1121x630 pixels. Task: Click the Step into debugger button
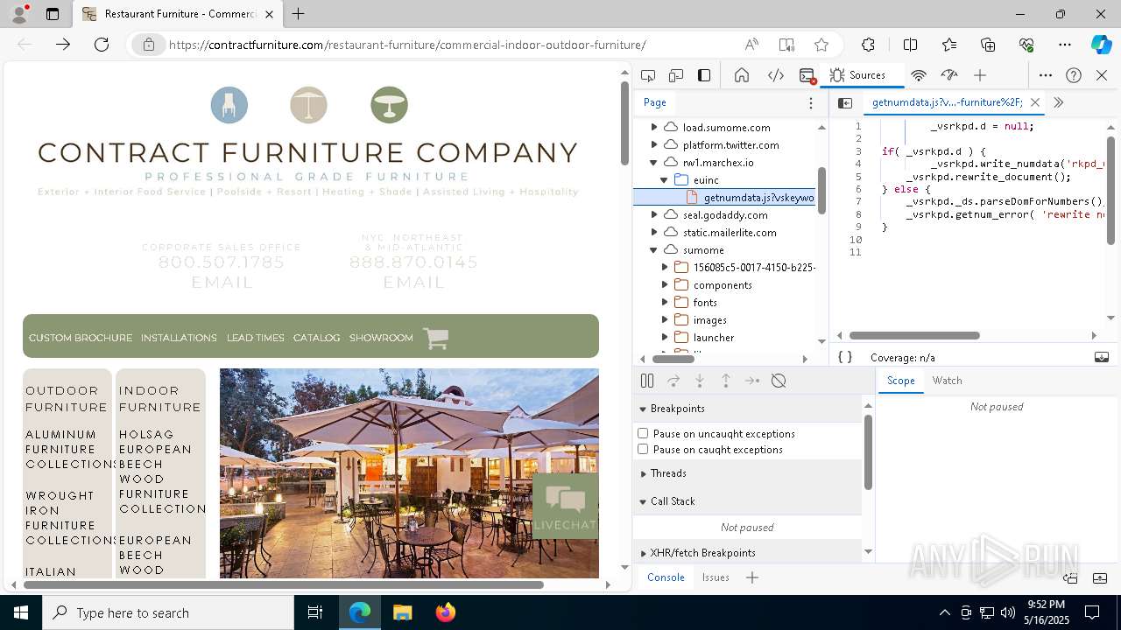(x=700, y=381)
